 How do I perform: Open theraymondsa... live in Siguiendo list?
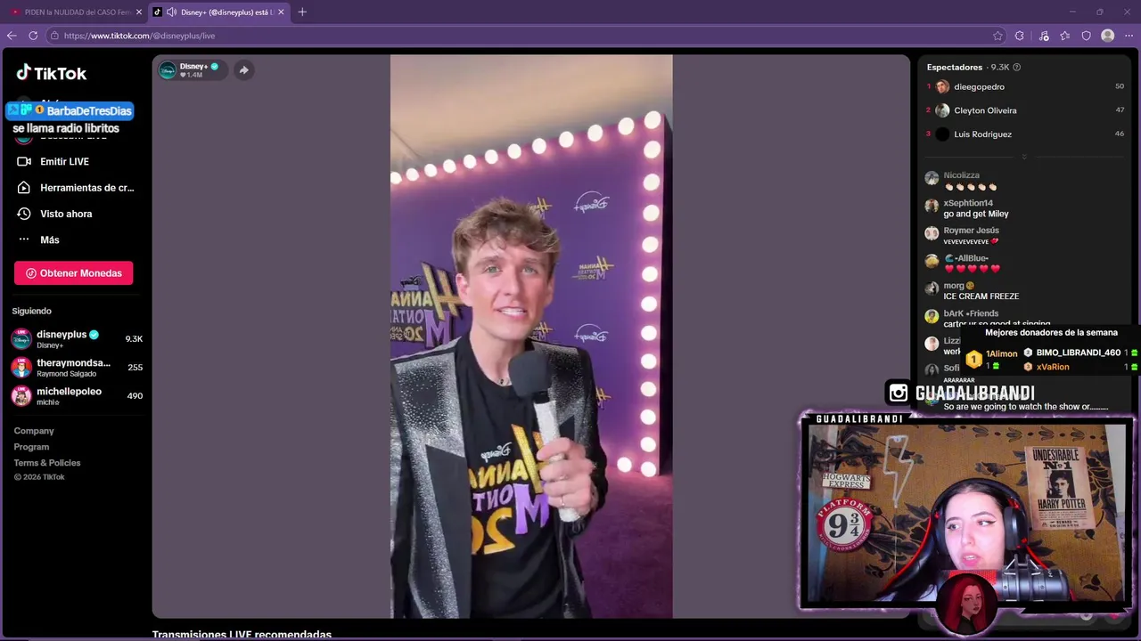coord(76,368)
